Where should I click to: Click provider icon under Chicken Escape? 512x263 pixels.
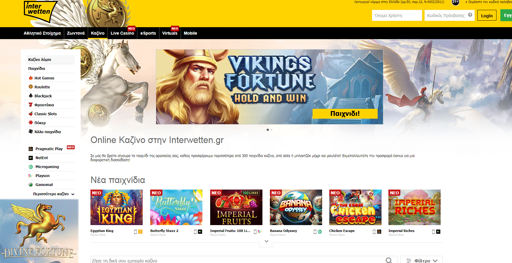tap(379, 232)
